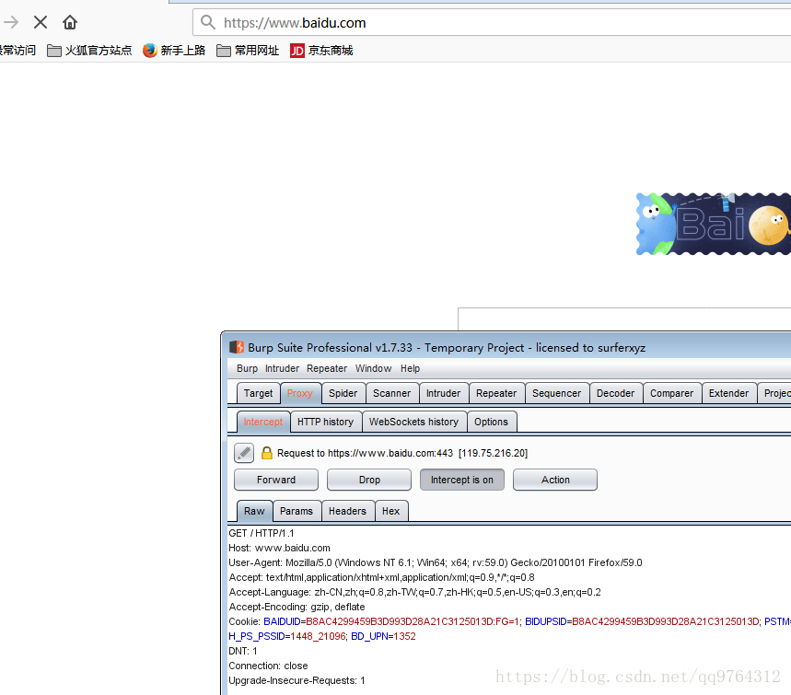Switch to the Comparer tab
791x695 pixels.
point(672,393)
